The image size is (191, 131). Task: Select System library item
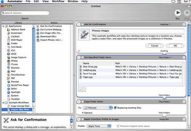pyautogui.click(x=15, y=96)
